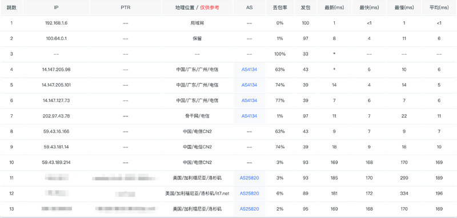
Task: Select IP cell 59.43.189.214
Action: (x=56, y=163)
